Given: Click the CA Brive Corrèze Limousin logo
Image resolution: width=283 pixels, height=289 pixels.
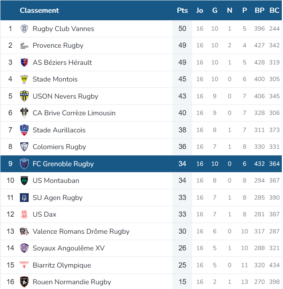Looking at the screenshot, I should tap(24, 113).
